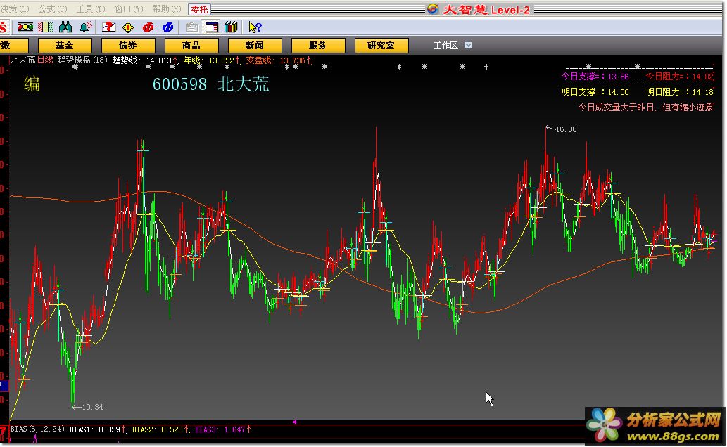Select the 新闻 category button

coord(255,46)
